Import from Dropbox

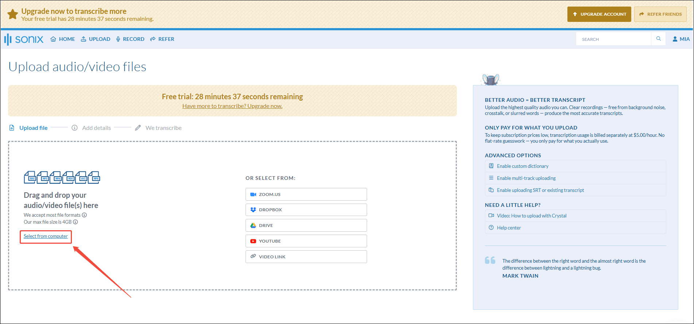(x=306, y=210)
